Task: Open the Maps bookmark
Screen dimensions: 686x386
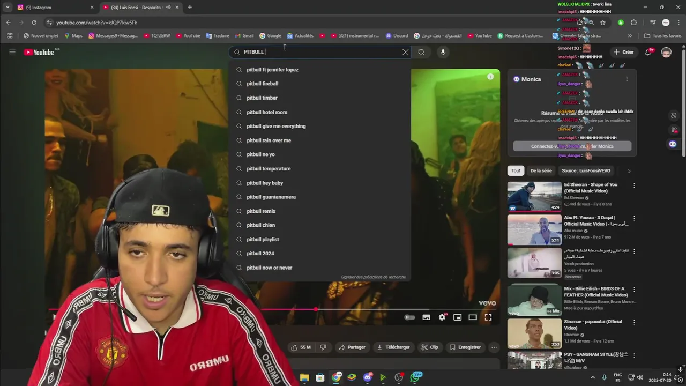Action: (73, 36)
